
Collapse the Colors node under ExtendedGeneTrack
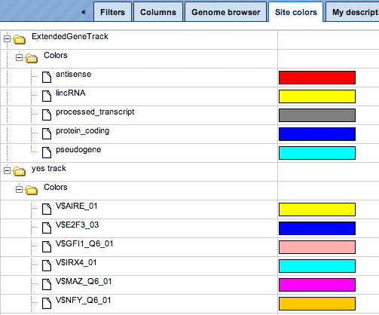(19, 58)
